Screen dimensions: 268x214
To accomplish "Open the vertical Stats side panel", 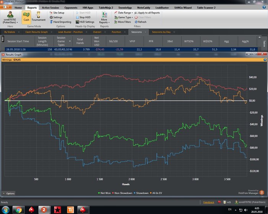I will tap(2, 39).
